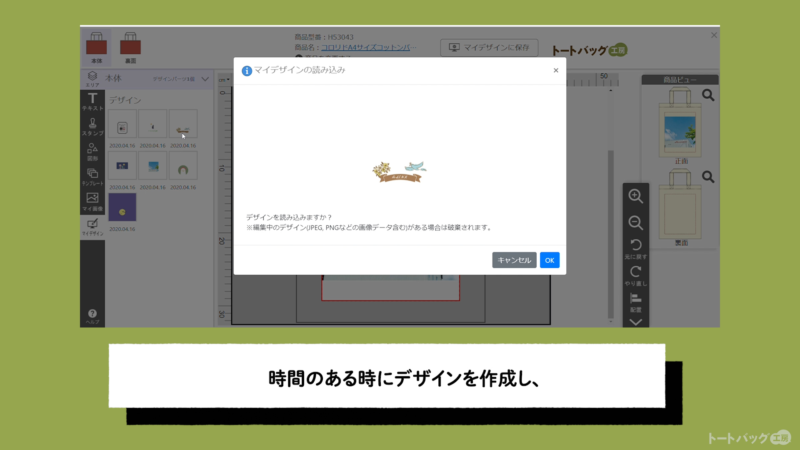The image size is (800, 450).
Task: Open the 図形 shapes tool
Action: tap(92, 152)
